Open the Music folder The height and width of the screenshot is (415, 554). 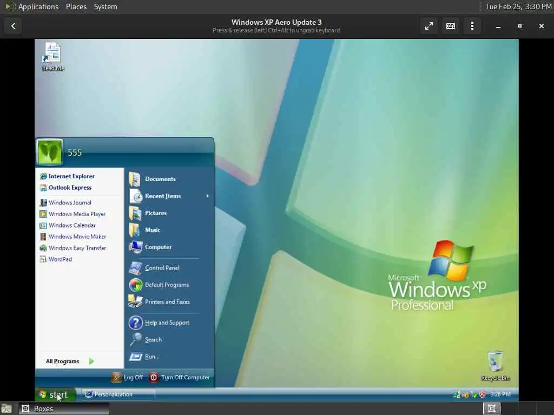tap(144, 230)
